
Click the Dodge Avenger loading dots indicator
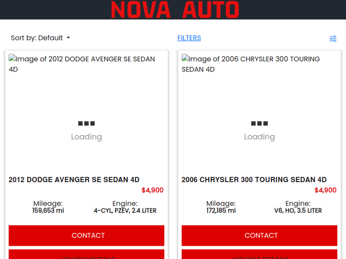point(86,123)
